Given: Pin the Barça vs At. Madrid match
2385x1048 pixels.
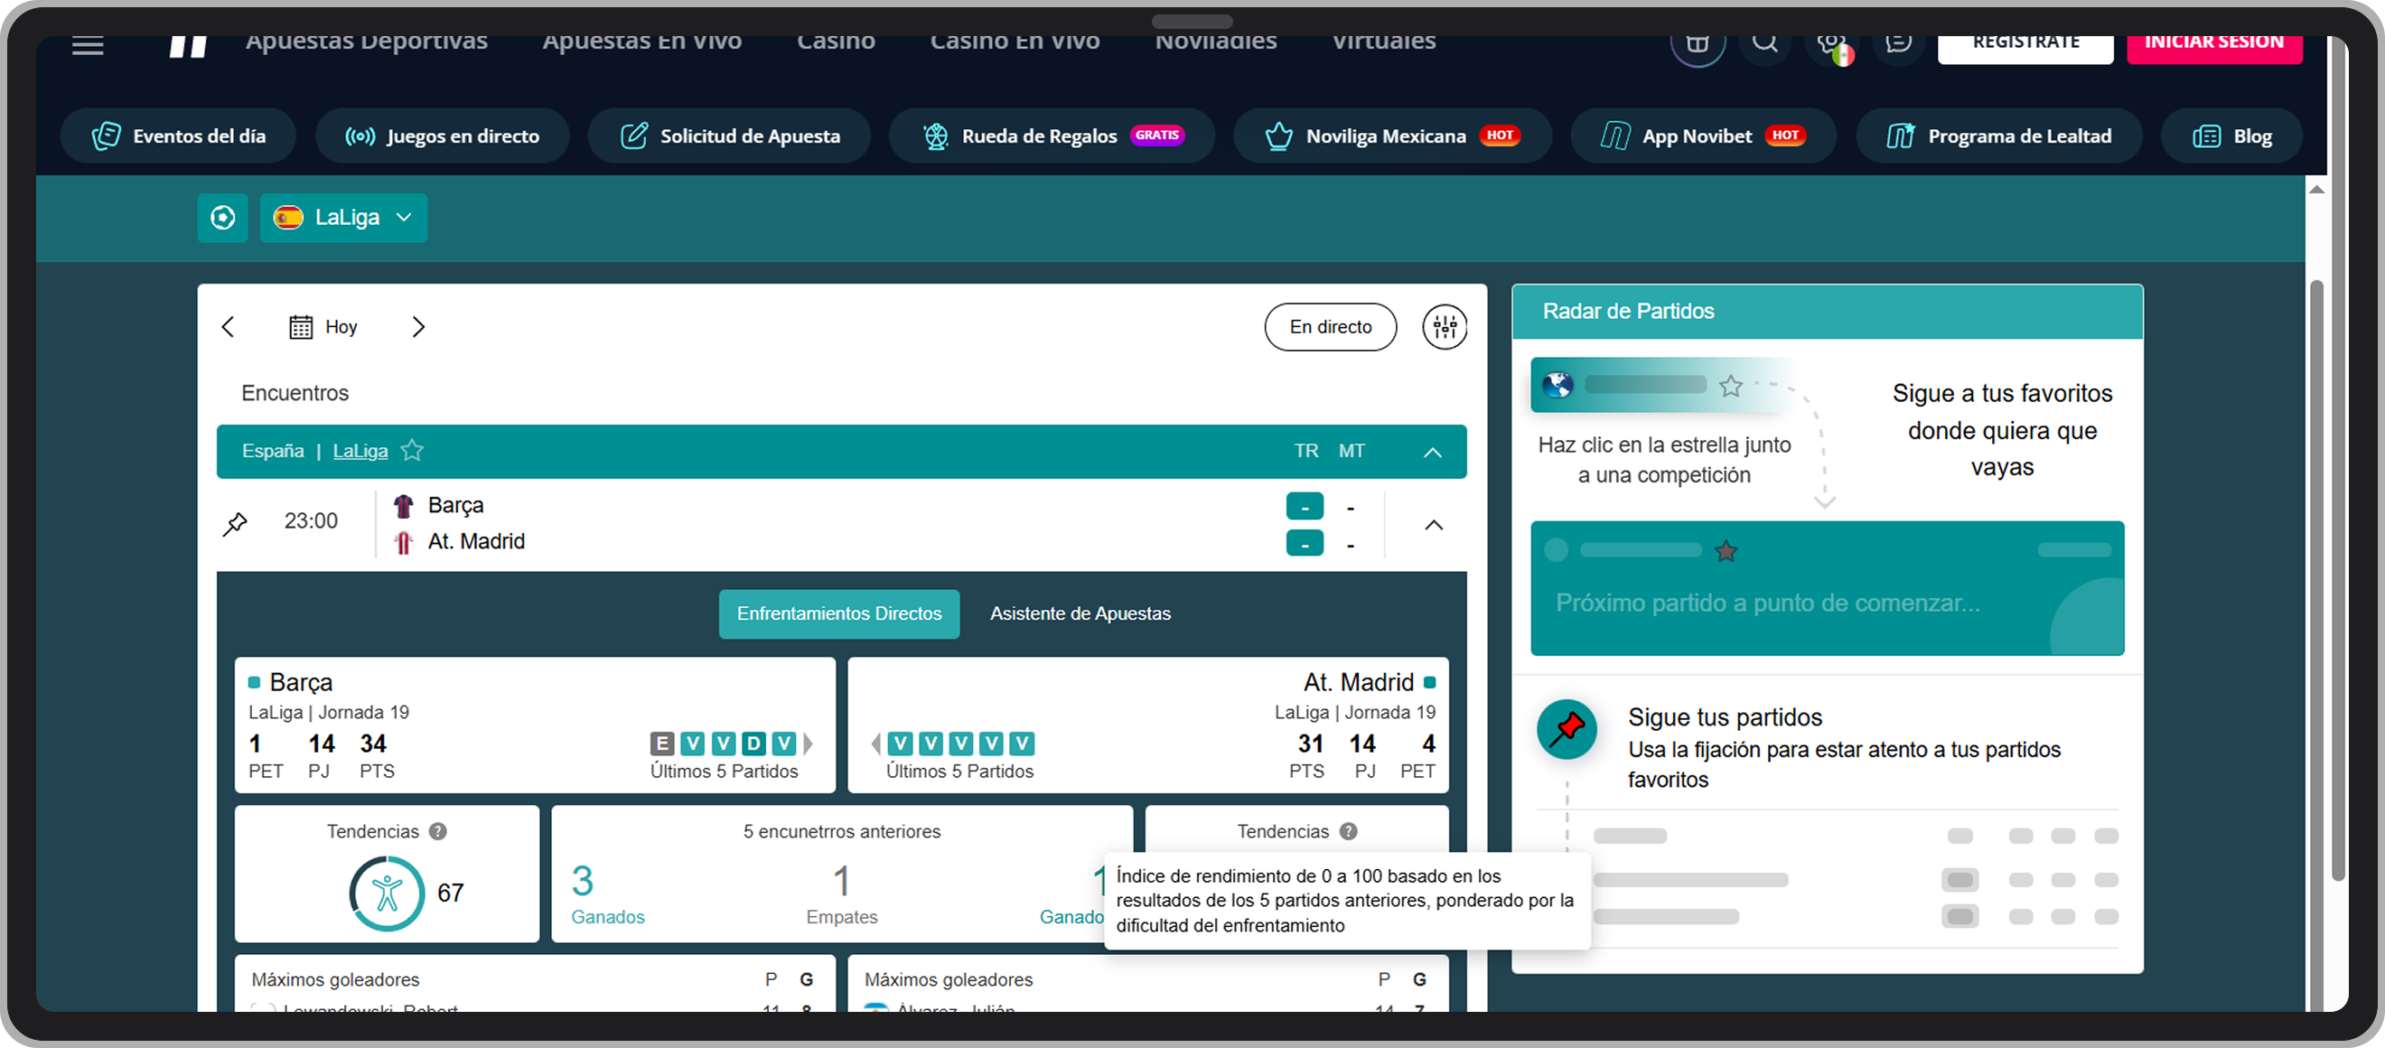Looking at the screenshot, I should point(235,524).
